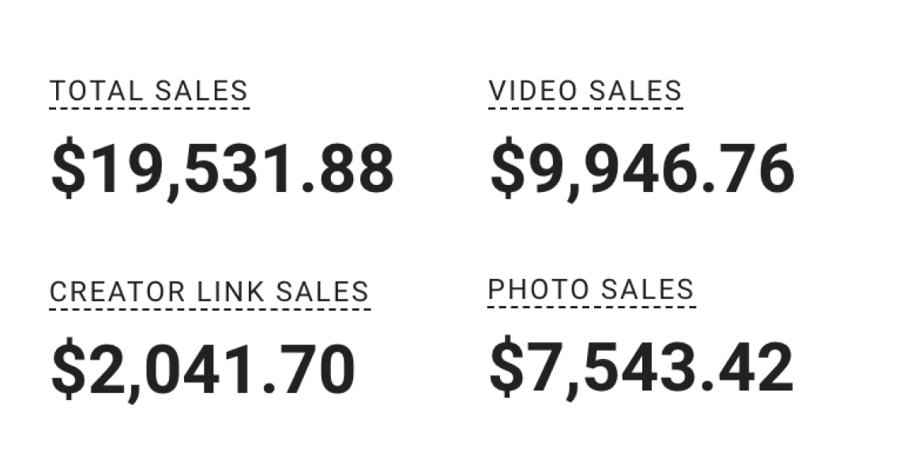Viewport: 918px width, 464px height.
Task: Click the dashed underline beneath TOTAL SALES
Action: click(x=150, y=108)
